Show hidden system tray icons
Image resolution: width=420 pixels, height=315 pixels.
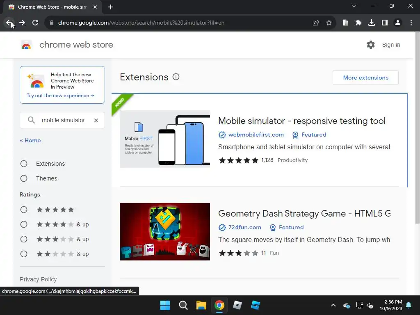pos(333,305)
